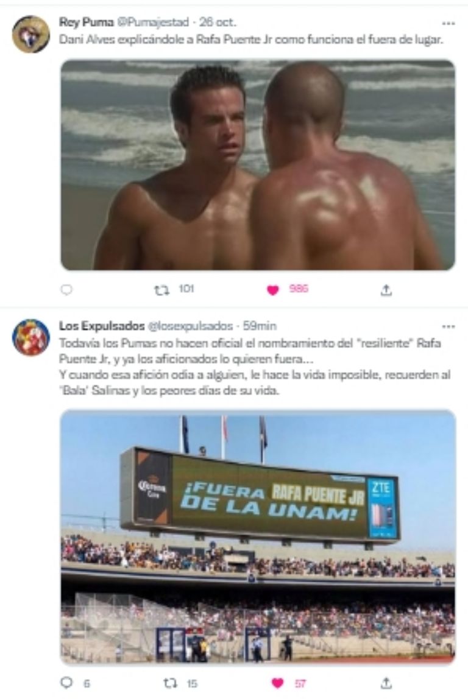Viewport: 468px width, 699px height.
Task: Open Rey Puma's profile avatar
Action: [31, 34]
